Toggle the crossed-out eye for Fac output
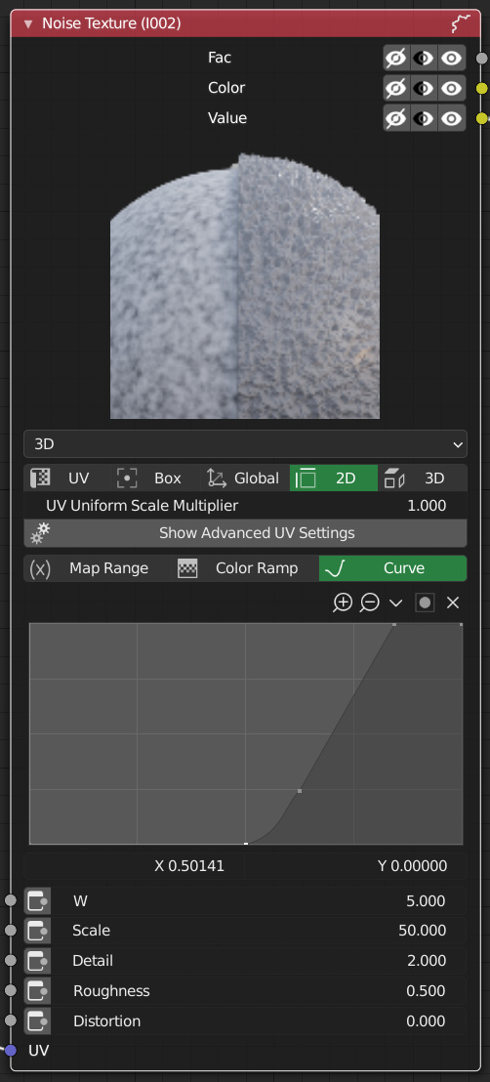Viewport: 490px width, 1082px height. [x=396, y=58]
